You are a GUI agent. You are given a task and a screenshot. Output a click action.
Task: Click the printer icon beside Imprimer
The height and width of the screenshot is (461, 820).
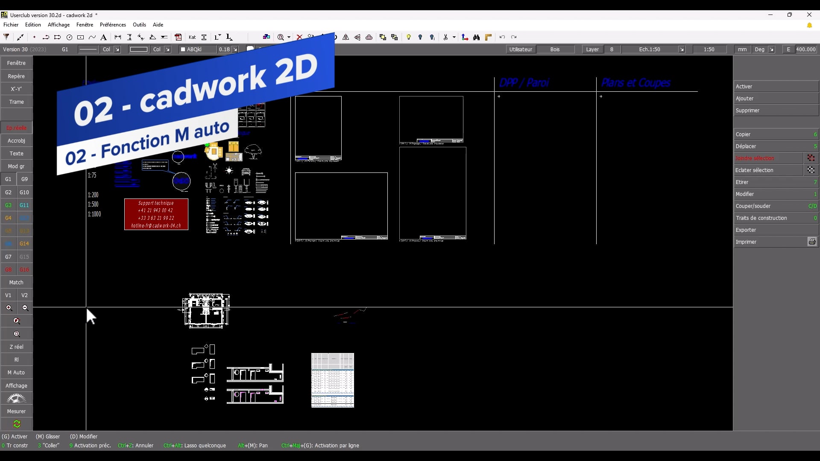click(x=812, y=242)
